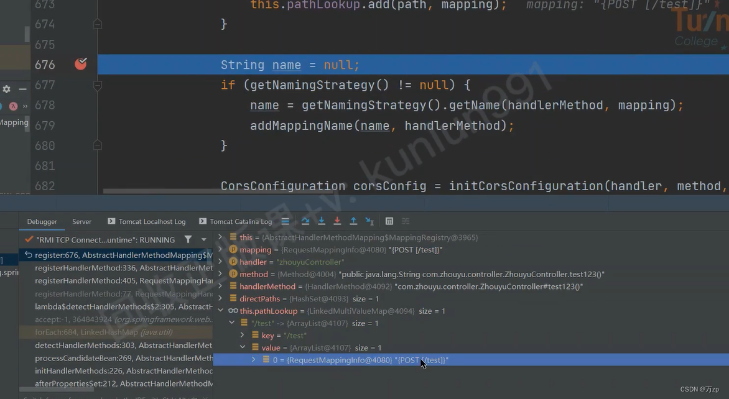729x399 pixels.
Task: Collapse the "/test" -> ArrayList entry
Action: tap(231, 323)
